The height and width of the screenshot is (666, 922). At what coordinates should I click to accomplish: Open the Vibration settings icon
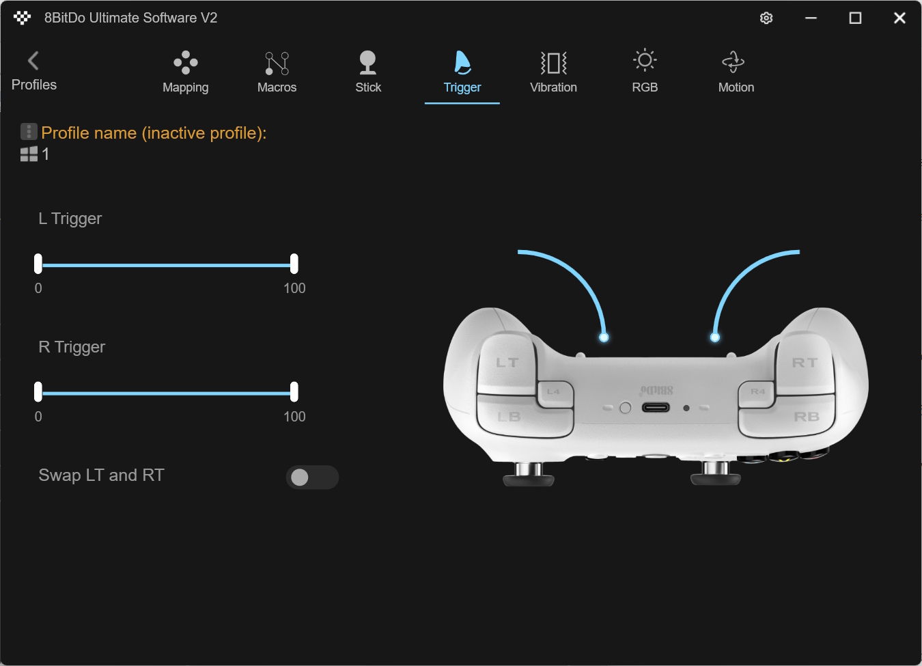click(x=553, y=63)
